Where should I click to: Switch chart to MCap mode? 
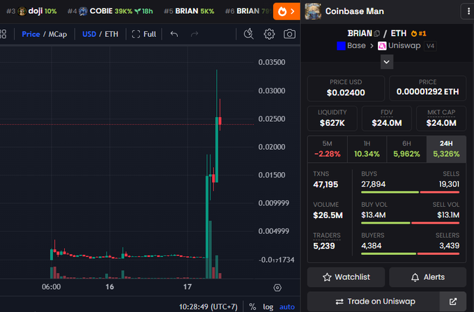coord(58,34)
